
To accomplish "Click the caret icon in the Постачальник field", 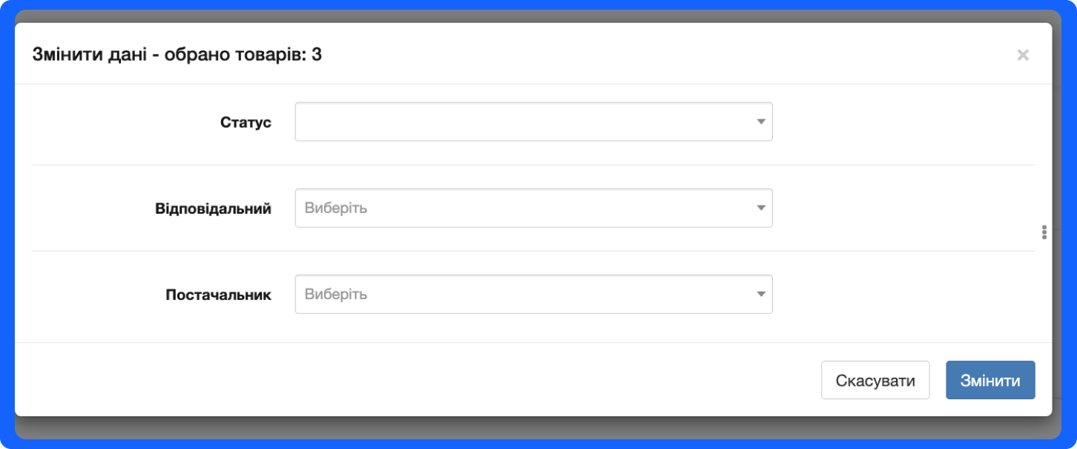I will (x=760, y=295).
